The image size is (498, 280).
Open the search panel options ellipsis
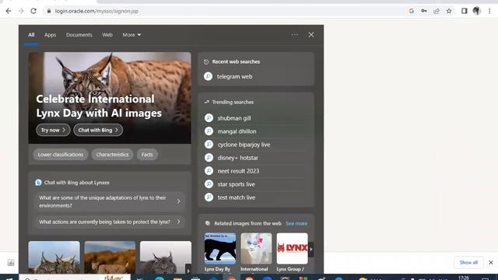click(x=295, y=34)
